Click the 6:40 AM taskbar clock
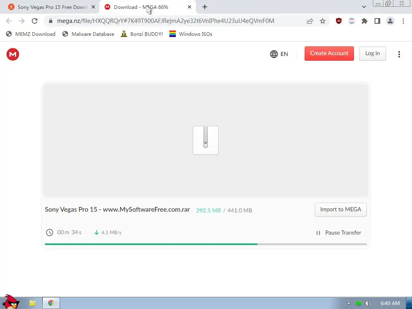This screenshot has width=412, height=309. coord(390,303)
